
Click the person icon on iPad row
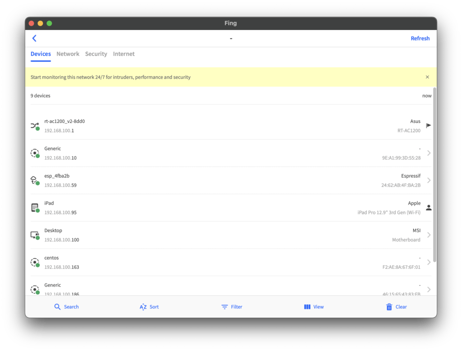click(x=429, y=208)
